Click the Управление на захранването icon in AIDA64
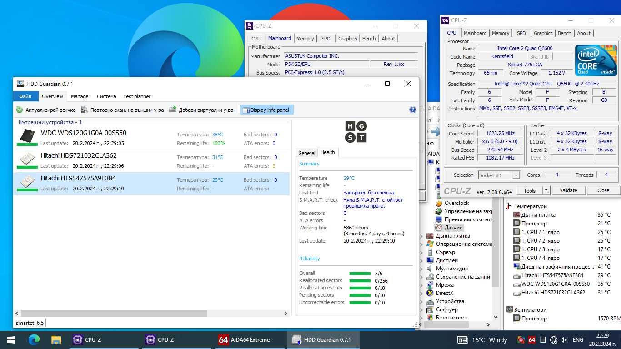 [x=439, y=211]
